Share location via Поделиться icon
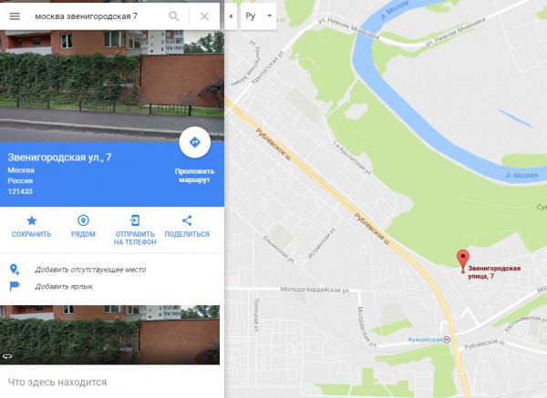Viewport: 547px width, 398px height. tap(187, 227)
